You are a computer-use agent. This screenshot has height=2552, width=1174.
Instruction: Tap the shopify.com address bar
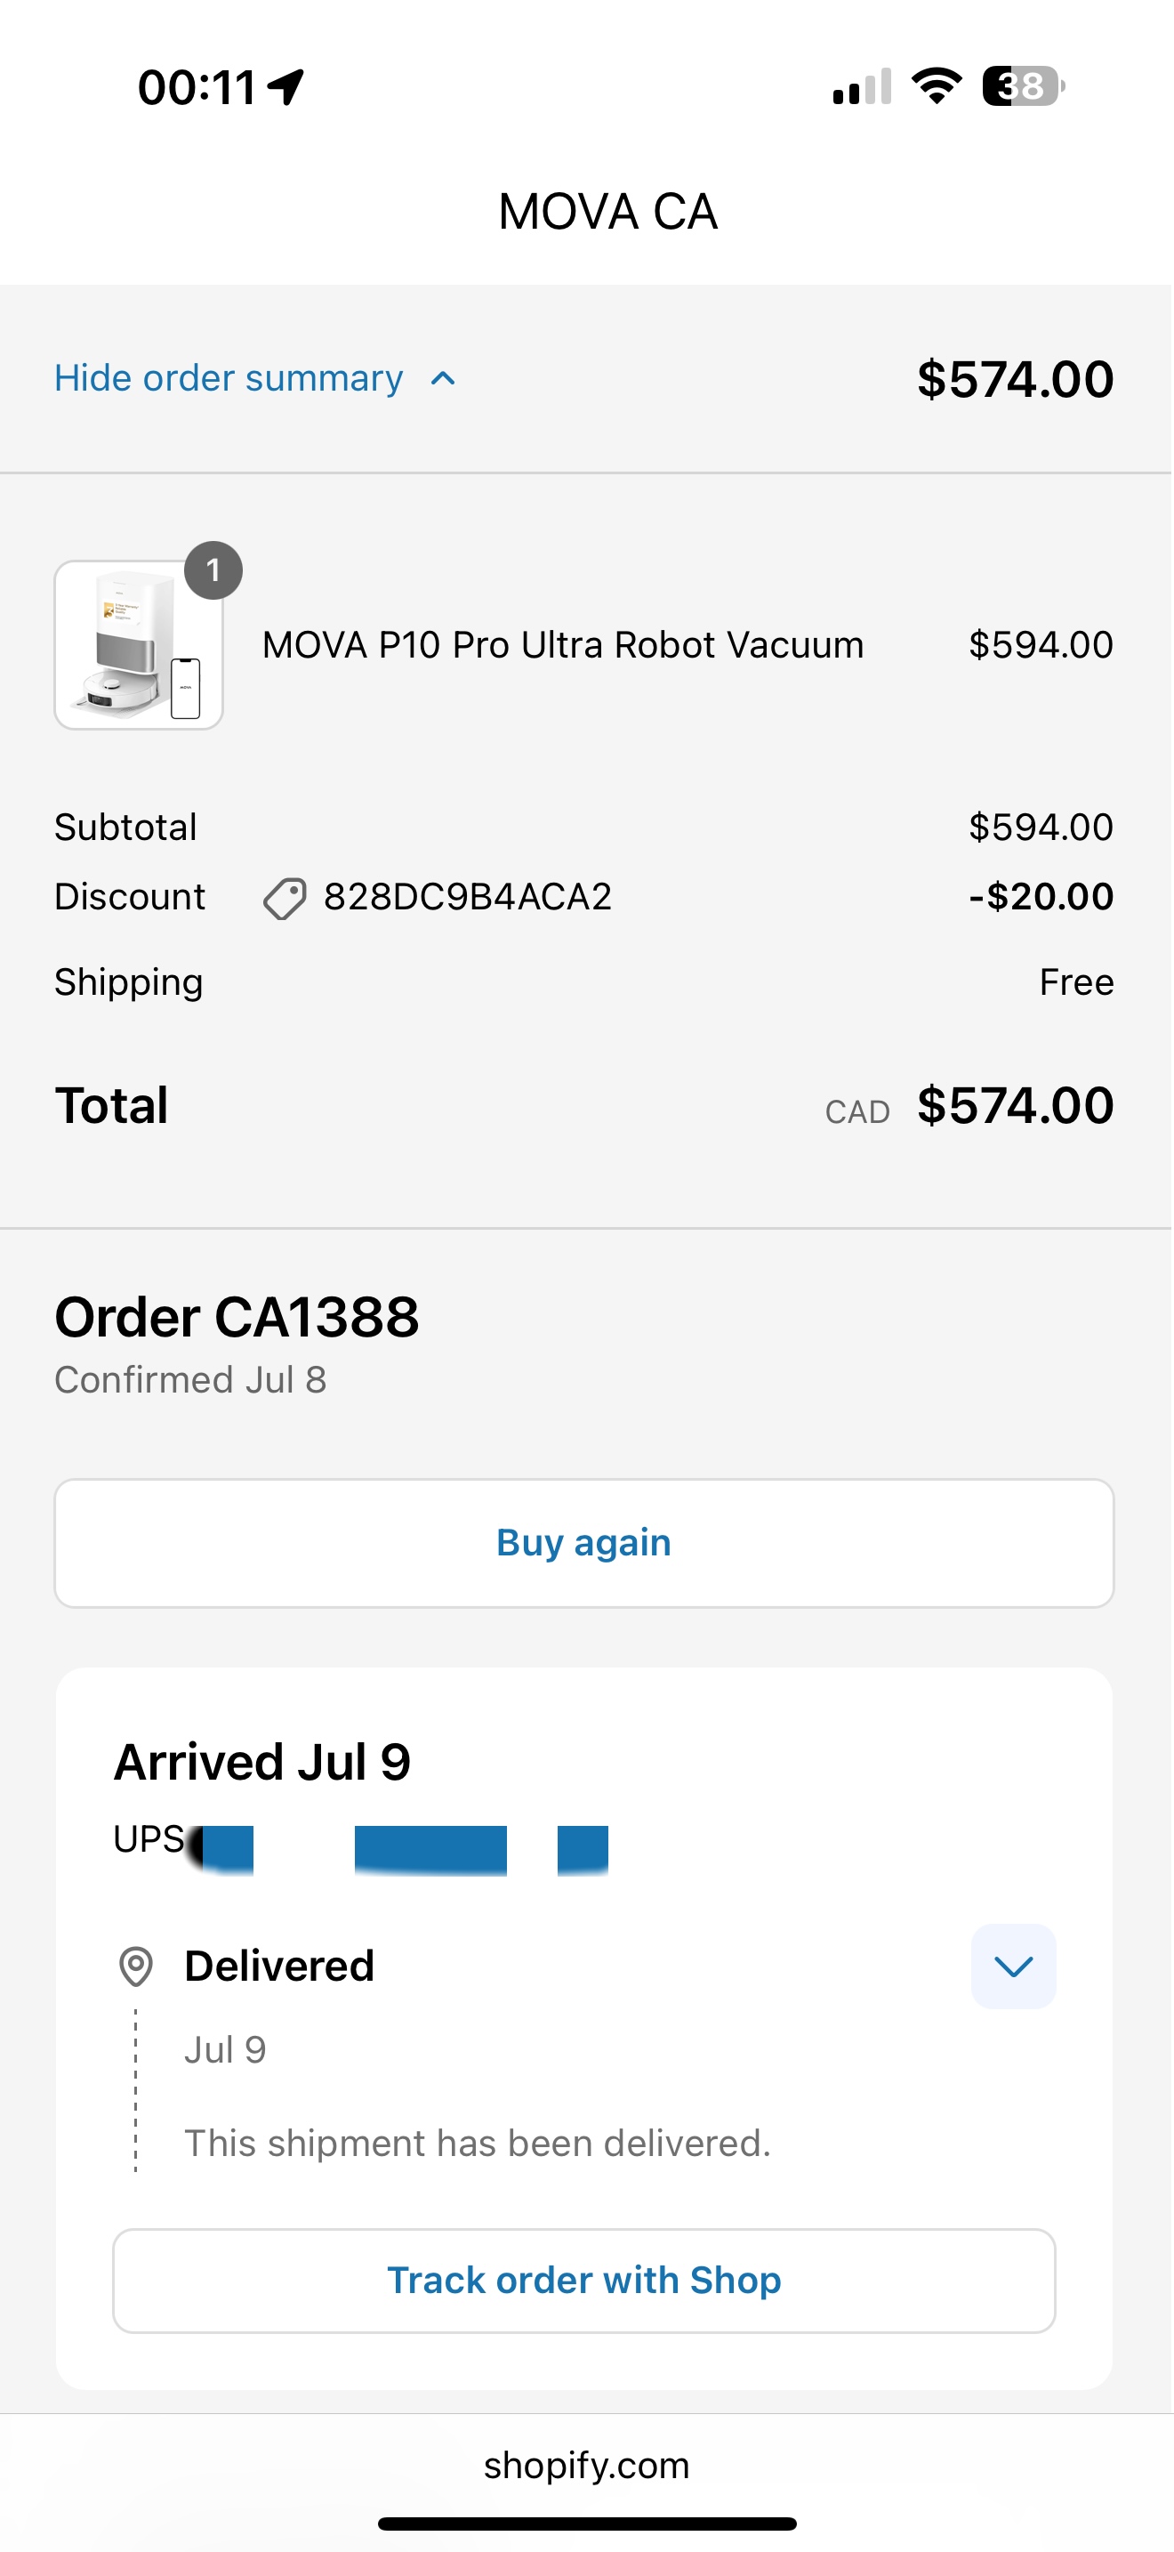tap(586, 2465)
